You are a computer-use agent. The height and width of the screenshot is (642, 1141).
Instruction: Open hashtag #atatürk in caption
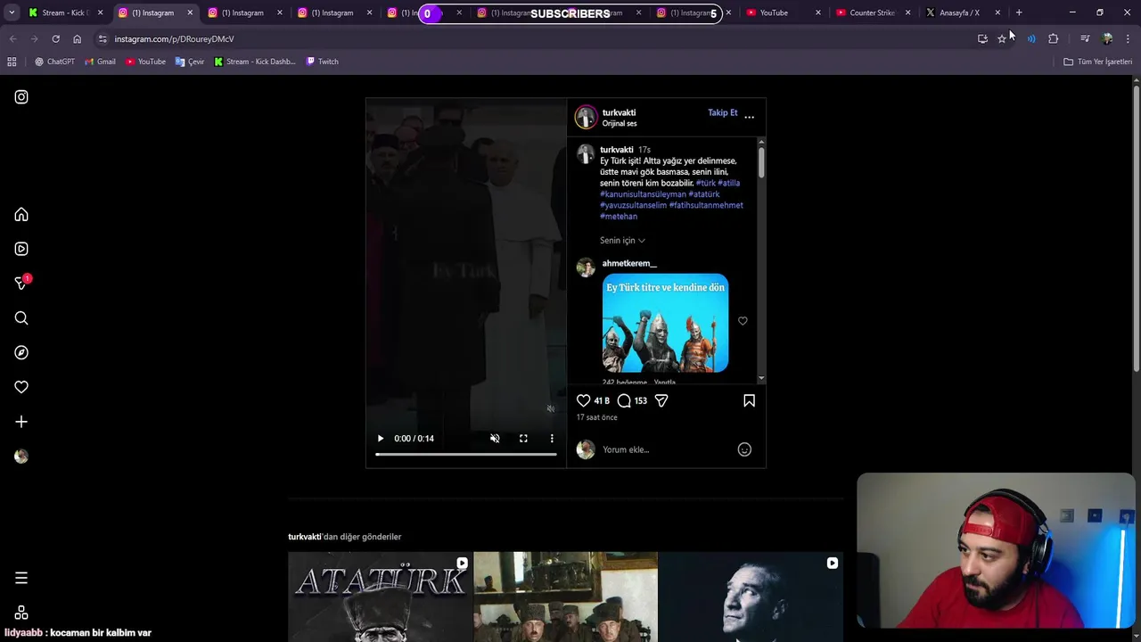coord(704,194)
